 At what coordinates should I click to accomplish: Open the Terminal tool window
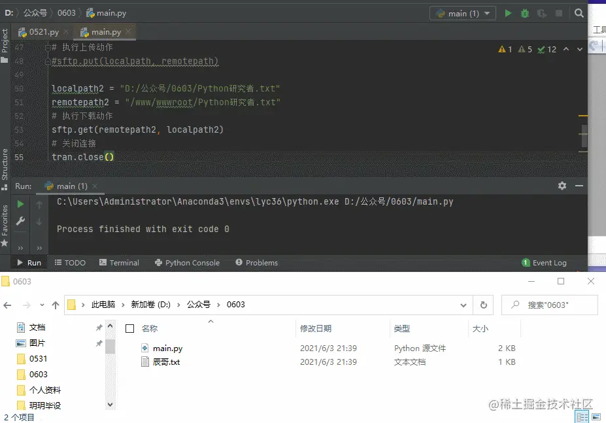coord(119,263)
